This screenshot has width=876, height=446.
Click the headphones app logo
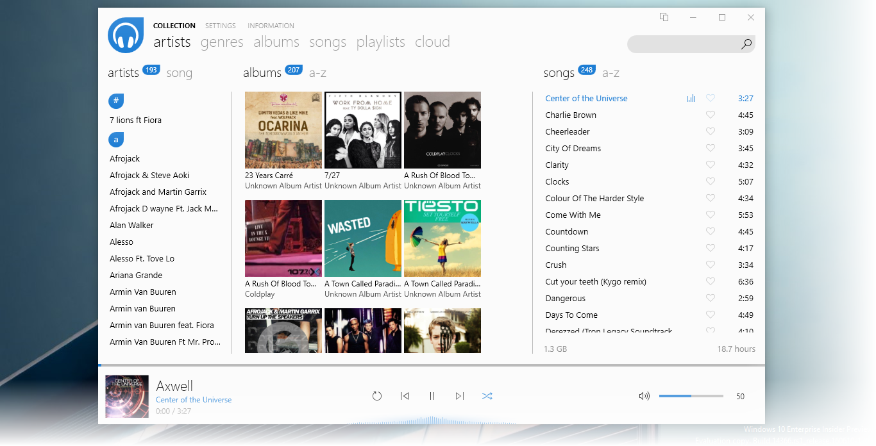pyautogui.click(x=126, y=35)
